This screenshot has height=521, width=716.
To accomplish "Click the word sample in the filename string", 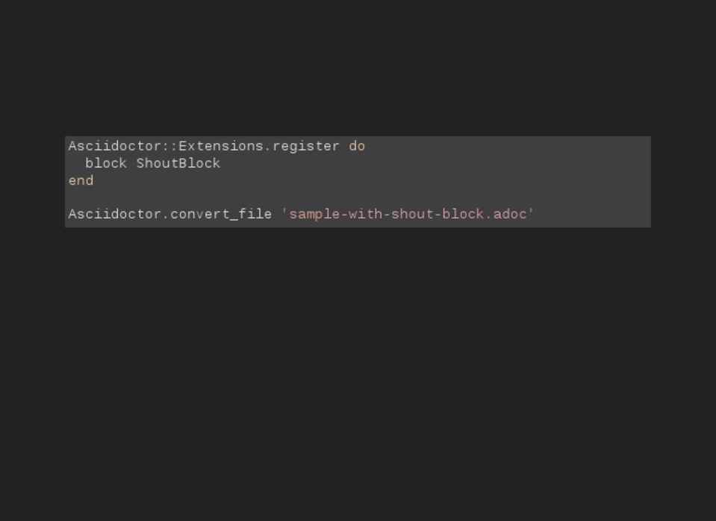I will pos(314,215).
